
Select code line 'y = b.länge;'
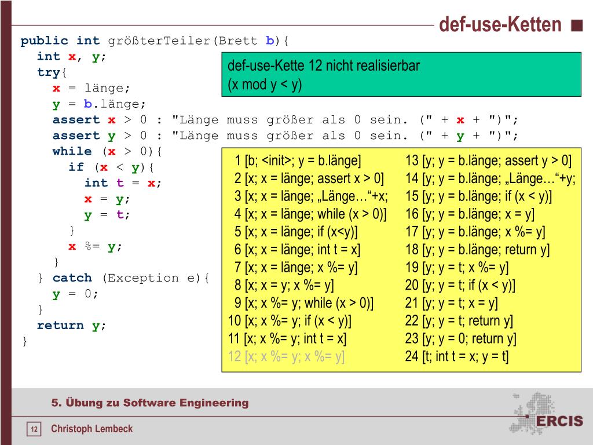(99, 104)
